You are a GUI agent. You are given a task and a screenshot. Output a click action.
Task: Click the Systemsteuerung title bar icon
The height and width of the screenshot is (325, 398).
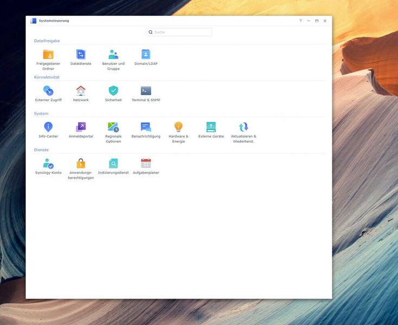tap(33, 21)
